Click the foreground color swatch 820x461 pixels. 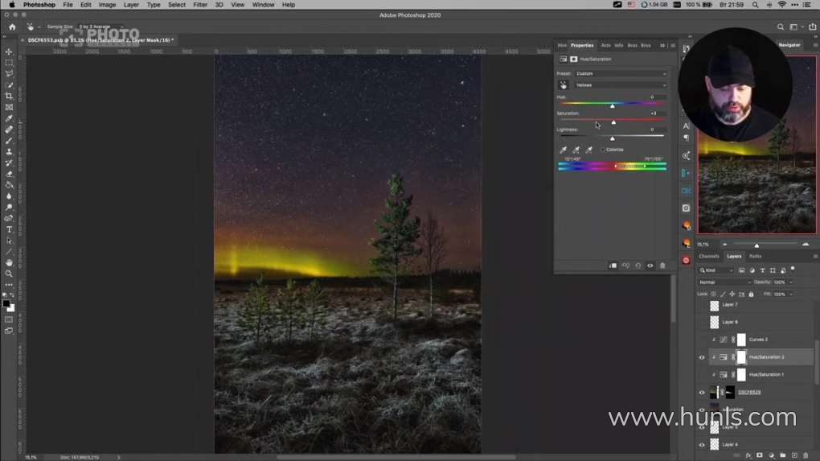pos(6,304)
